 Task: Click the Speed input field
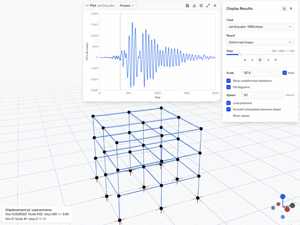262,95
